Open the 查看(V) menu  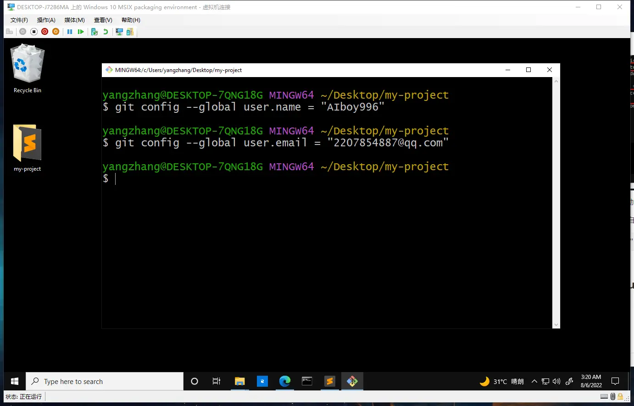(103, 20)
